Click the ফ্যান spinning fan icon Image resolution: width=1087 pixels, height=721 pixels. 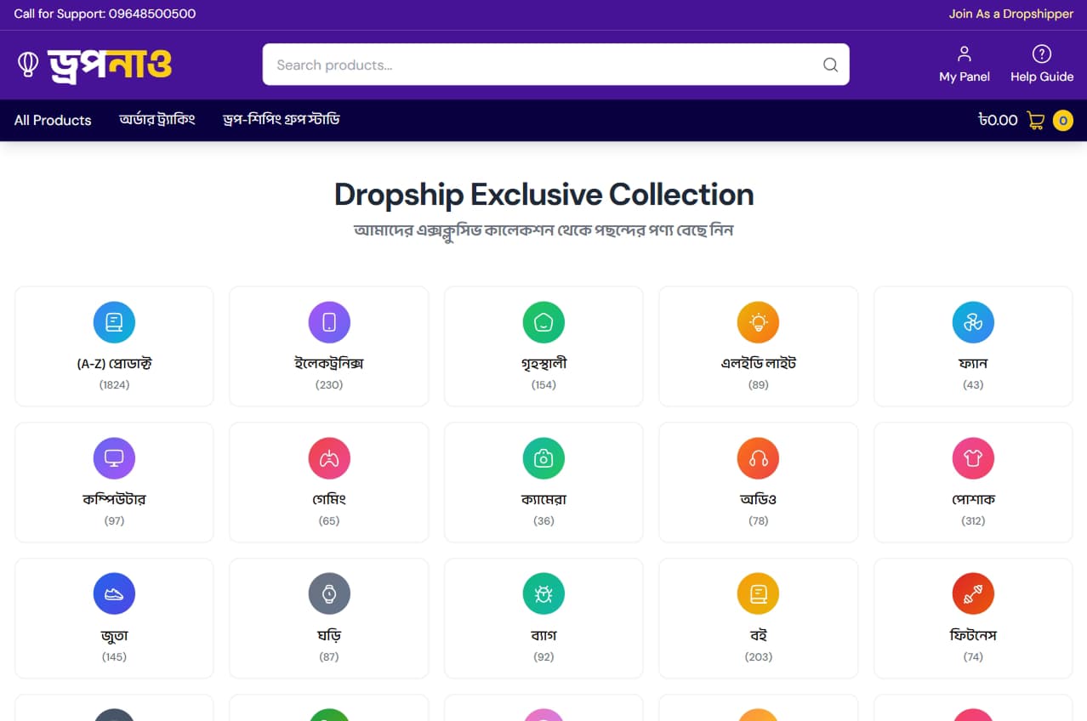(x=973, y=322)
